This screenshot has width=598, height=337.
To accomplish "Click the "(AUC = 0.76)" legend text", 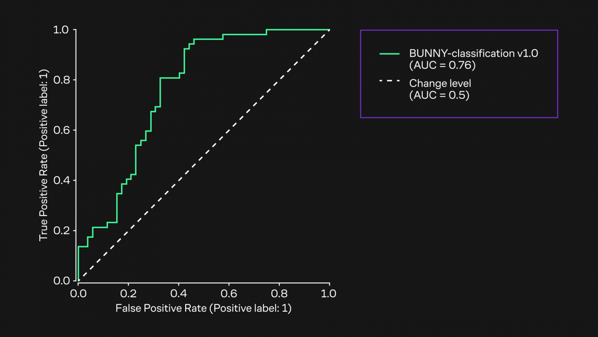I will (x=442, y=65).
